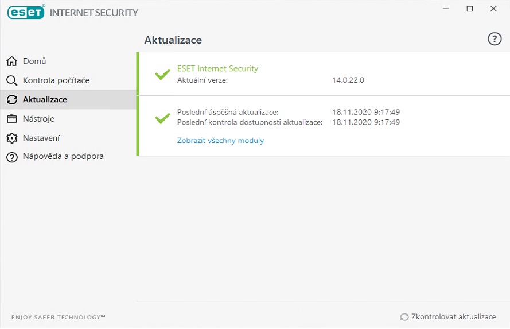Click the refresh icon beside Zkontrolovat aktualizace
This screenshot has height=329, width=510.
(x=404, y=317)
